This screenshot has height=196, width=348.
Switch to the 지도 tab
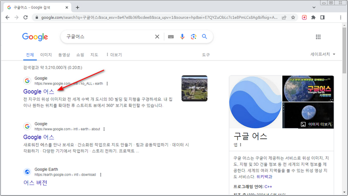tap(94, 55)
